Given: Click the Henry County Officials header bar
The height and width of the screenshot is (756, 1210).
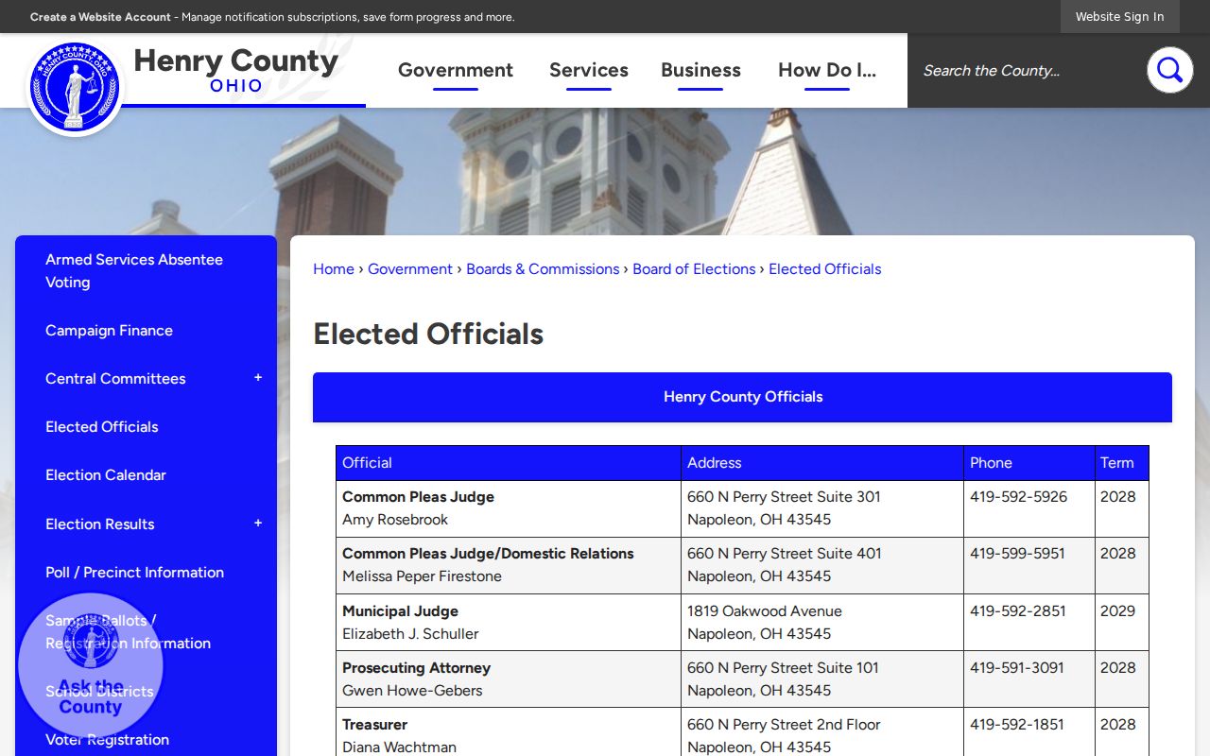Looking at the screenshot, I should (742, 397).
